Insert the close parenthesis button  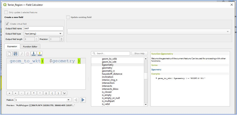(58, 93)
